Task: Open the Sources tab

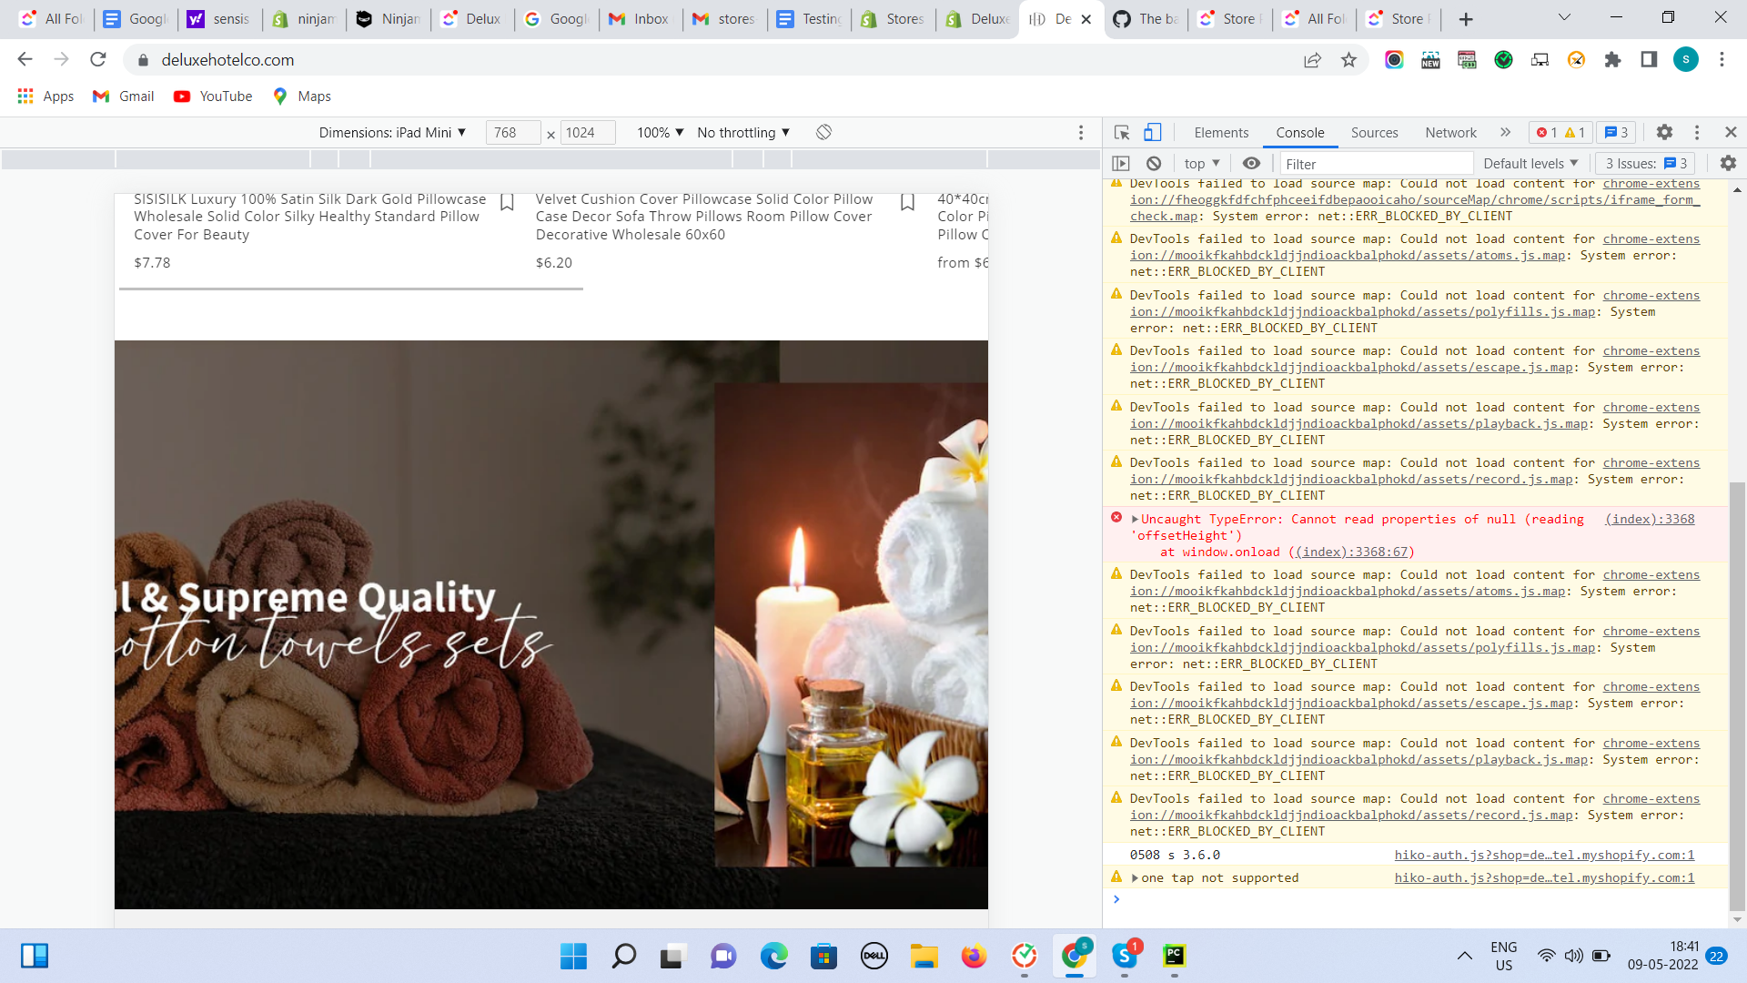Action: tap(1374, 133)
